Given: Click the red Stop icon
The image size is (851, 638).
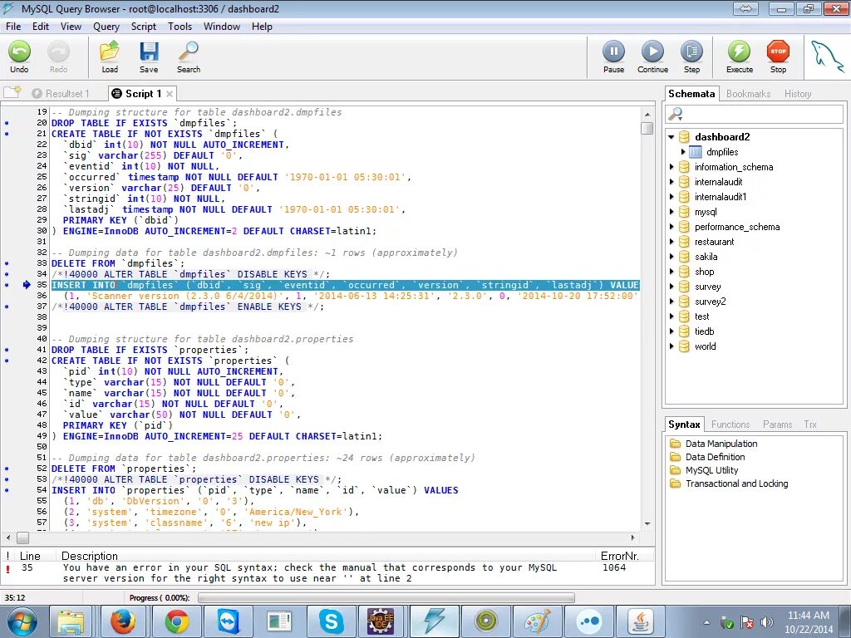Looking at the screenshot, I should 778,52.
